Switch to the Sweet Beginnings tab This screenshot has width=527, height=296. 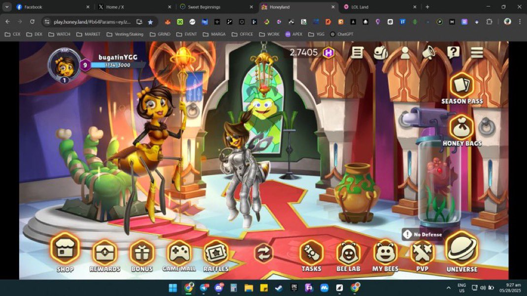click(216, 7)
